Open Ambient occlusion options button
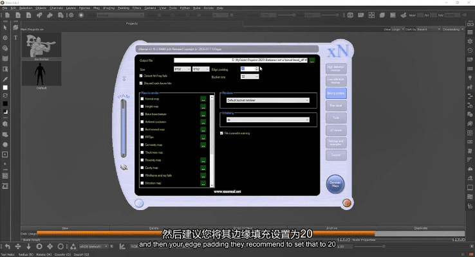Image resolution: width=475 pixels, height=257 pixels. [203, 122]
